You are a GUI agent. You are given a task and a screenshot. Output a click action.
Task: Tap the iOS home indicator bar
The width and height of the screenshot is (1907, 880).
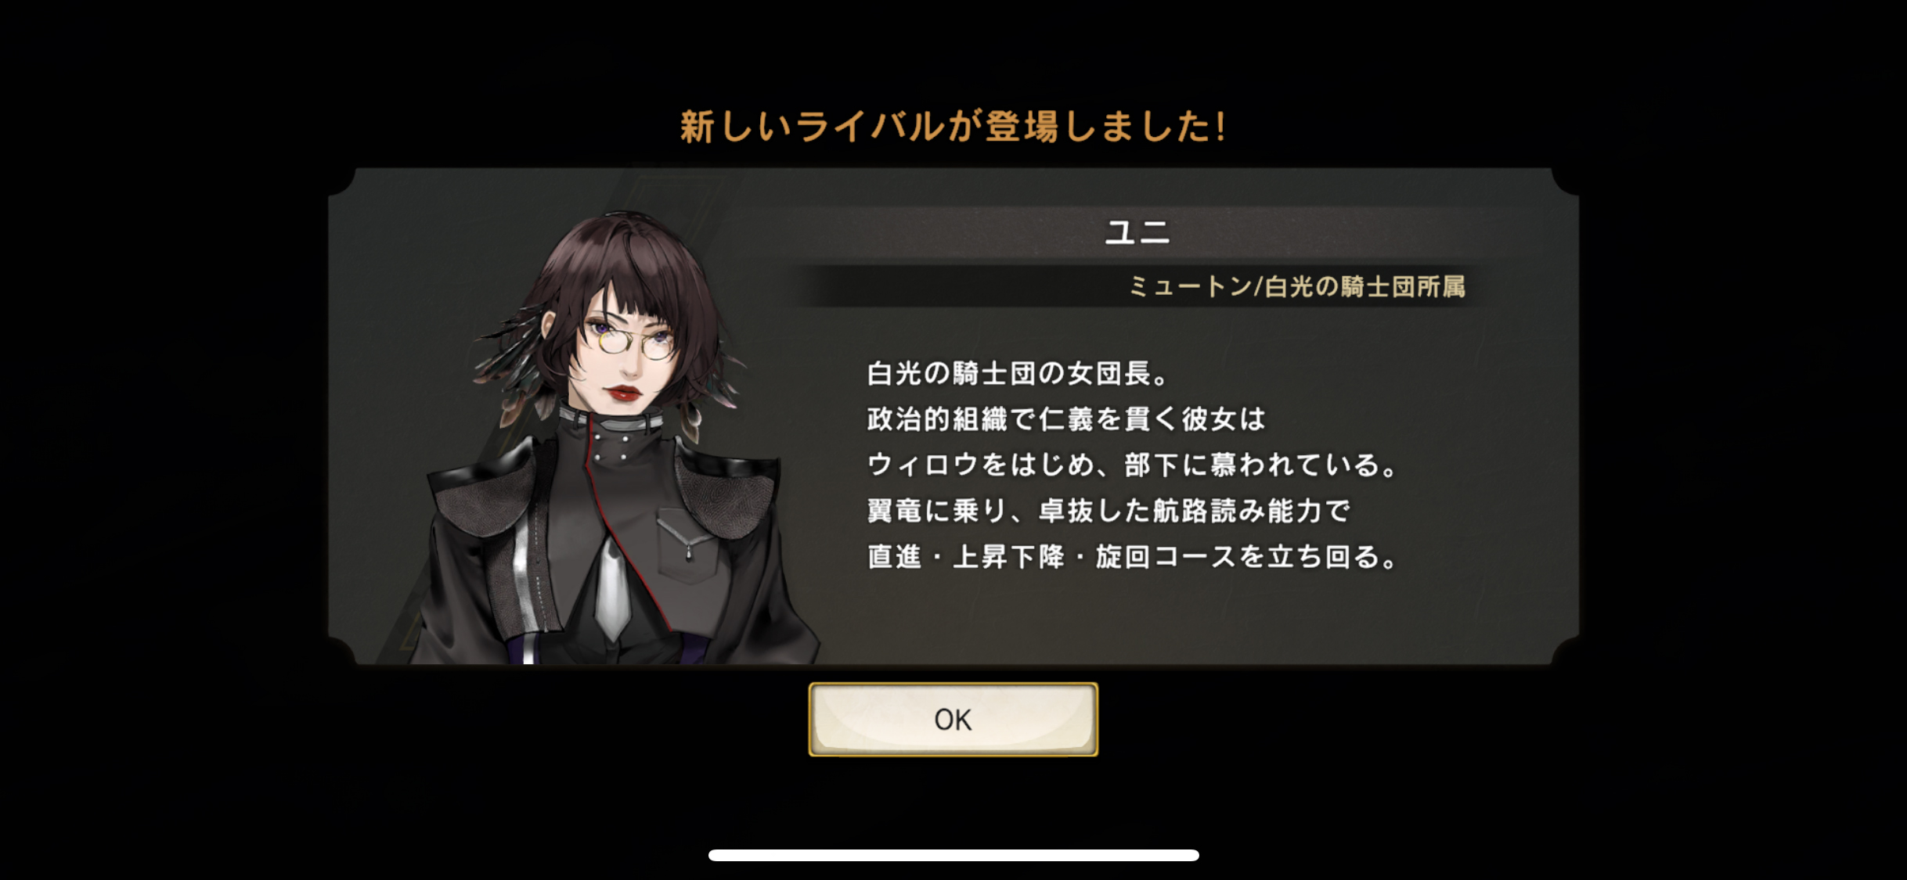(x=953, y=855)
